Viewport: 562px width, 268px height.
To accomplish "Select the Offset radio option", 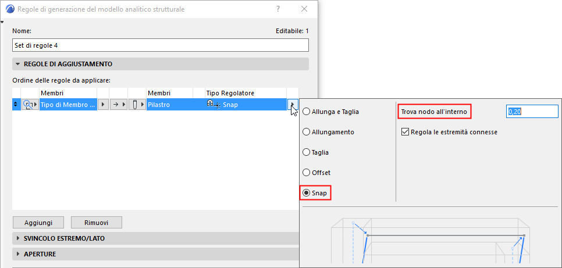I will tap(316, 173).
